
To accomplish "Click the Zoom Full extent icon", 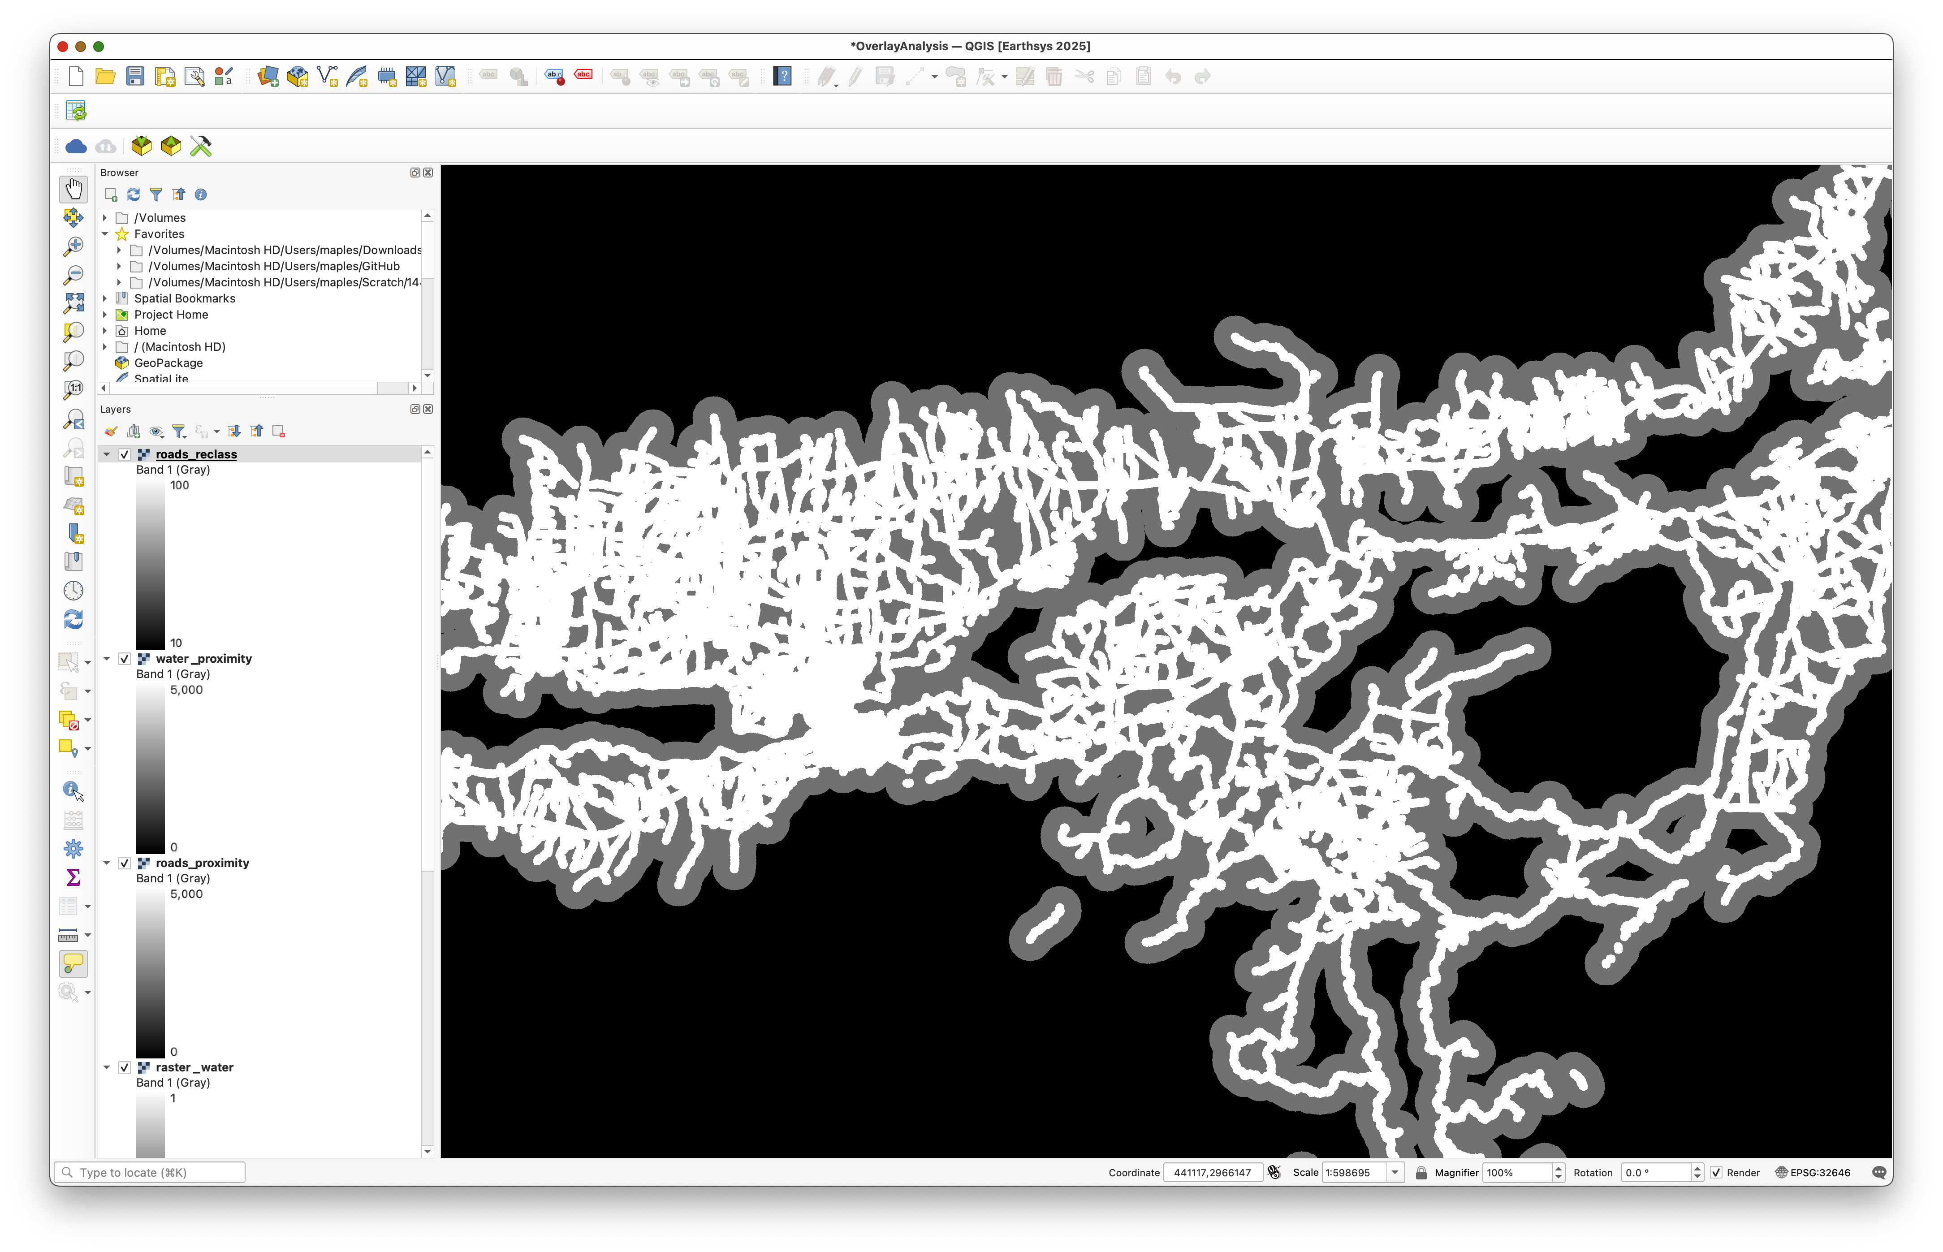I will 73,303.
